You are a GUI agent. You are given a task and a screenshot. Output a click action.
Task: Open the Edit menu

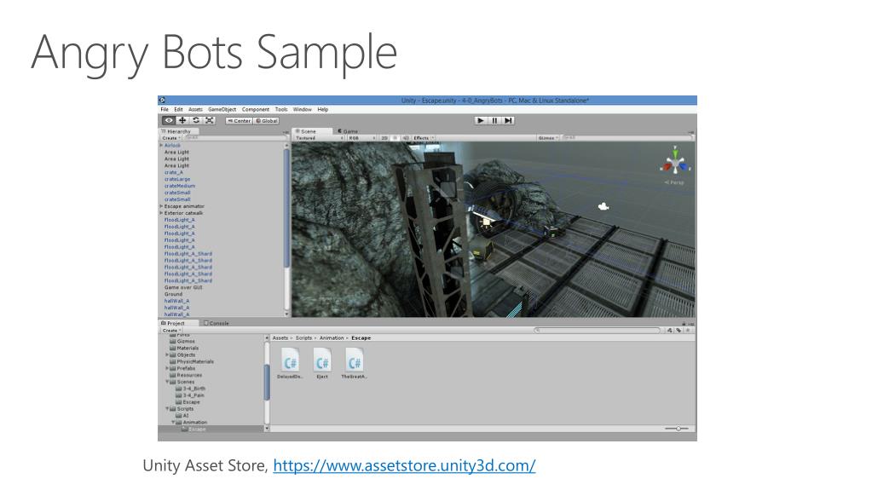178,110
